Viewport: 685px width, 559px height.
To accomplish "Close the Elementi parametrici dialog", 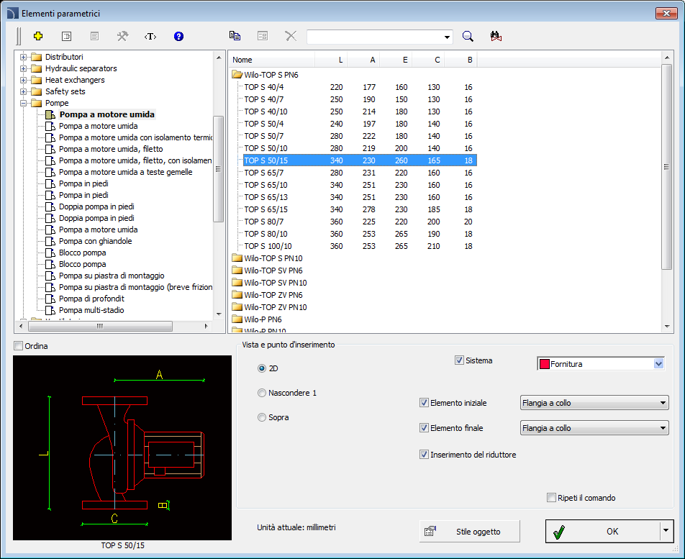I will point(666,14).
